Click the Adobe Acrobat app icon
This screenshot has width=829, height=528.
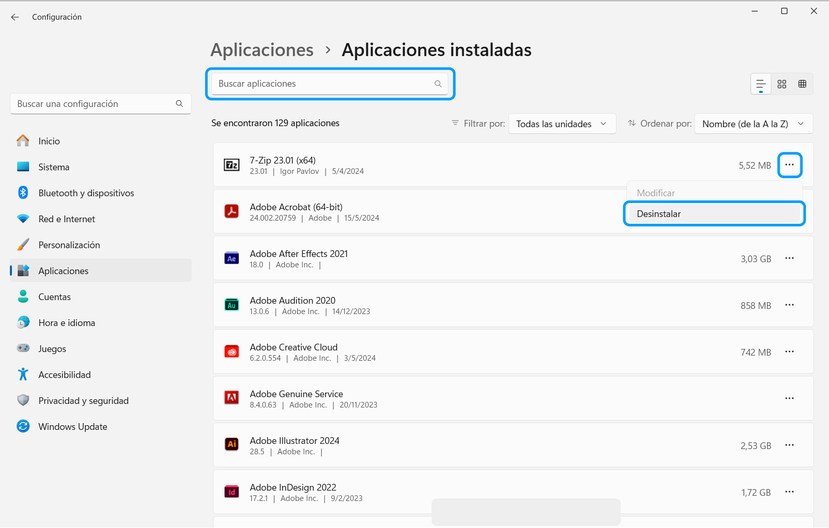point(231,212)
